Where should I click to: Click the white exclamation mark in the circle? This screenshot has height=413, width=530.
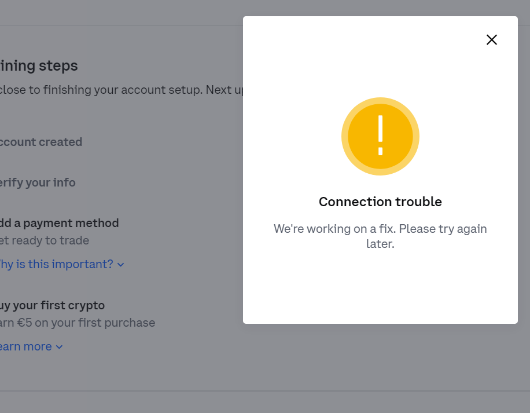pos(380,136)
